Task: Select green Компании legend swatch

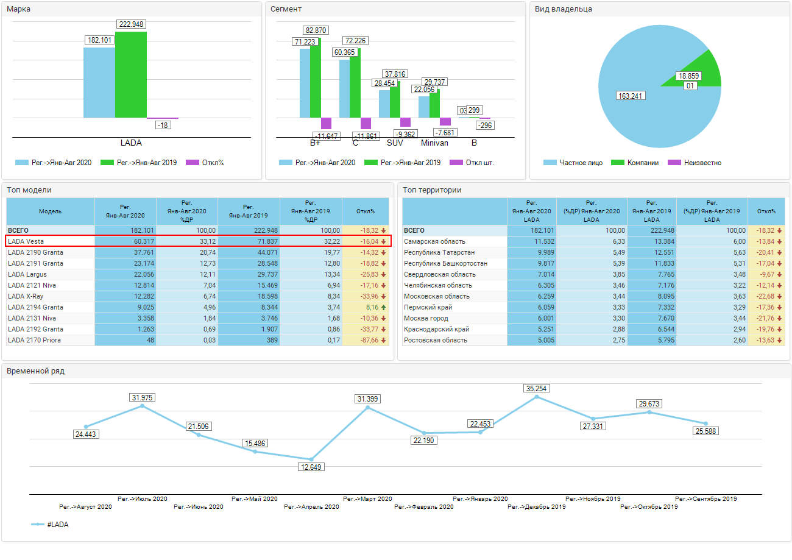Action: [x=618, y=163]
